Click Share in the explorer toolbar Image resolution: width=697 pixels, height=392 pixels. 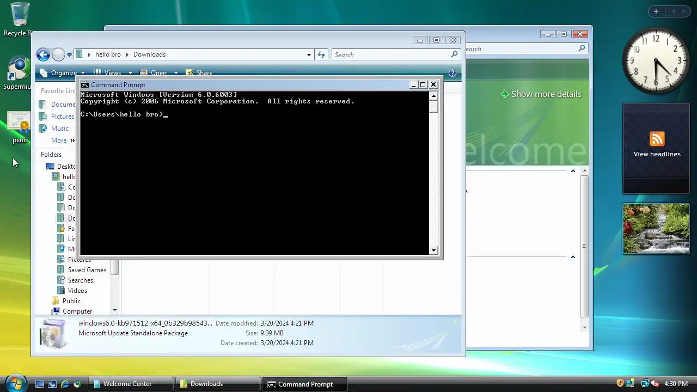pyautogui.click(x=199, y=73)
